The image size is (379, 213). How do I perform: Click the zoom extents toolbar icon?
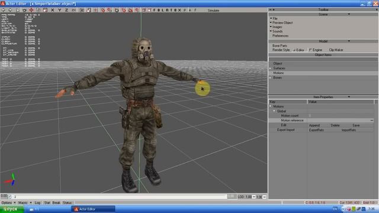pos(82,10)
